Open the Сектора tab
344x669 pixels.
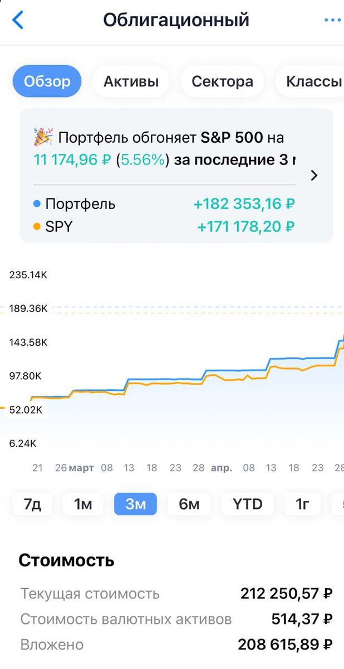[x=222, y=82]
